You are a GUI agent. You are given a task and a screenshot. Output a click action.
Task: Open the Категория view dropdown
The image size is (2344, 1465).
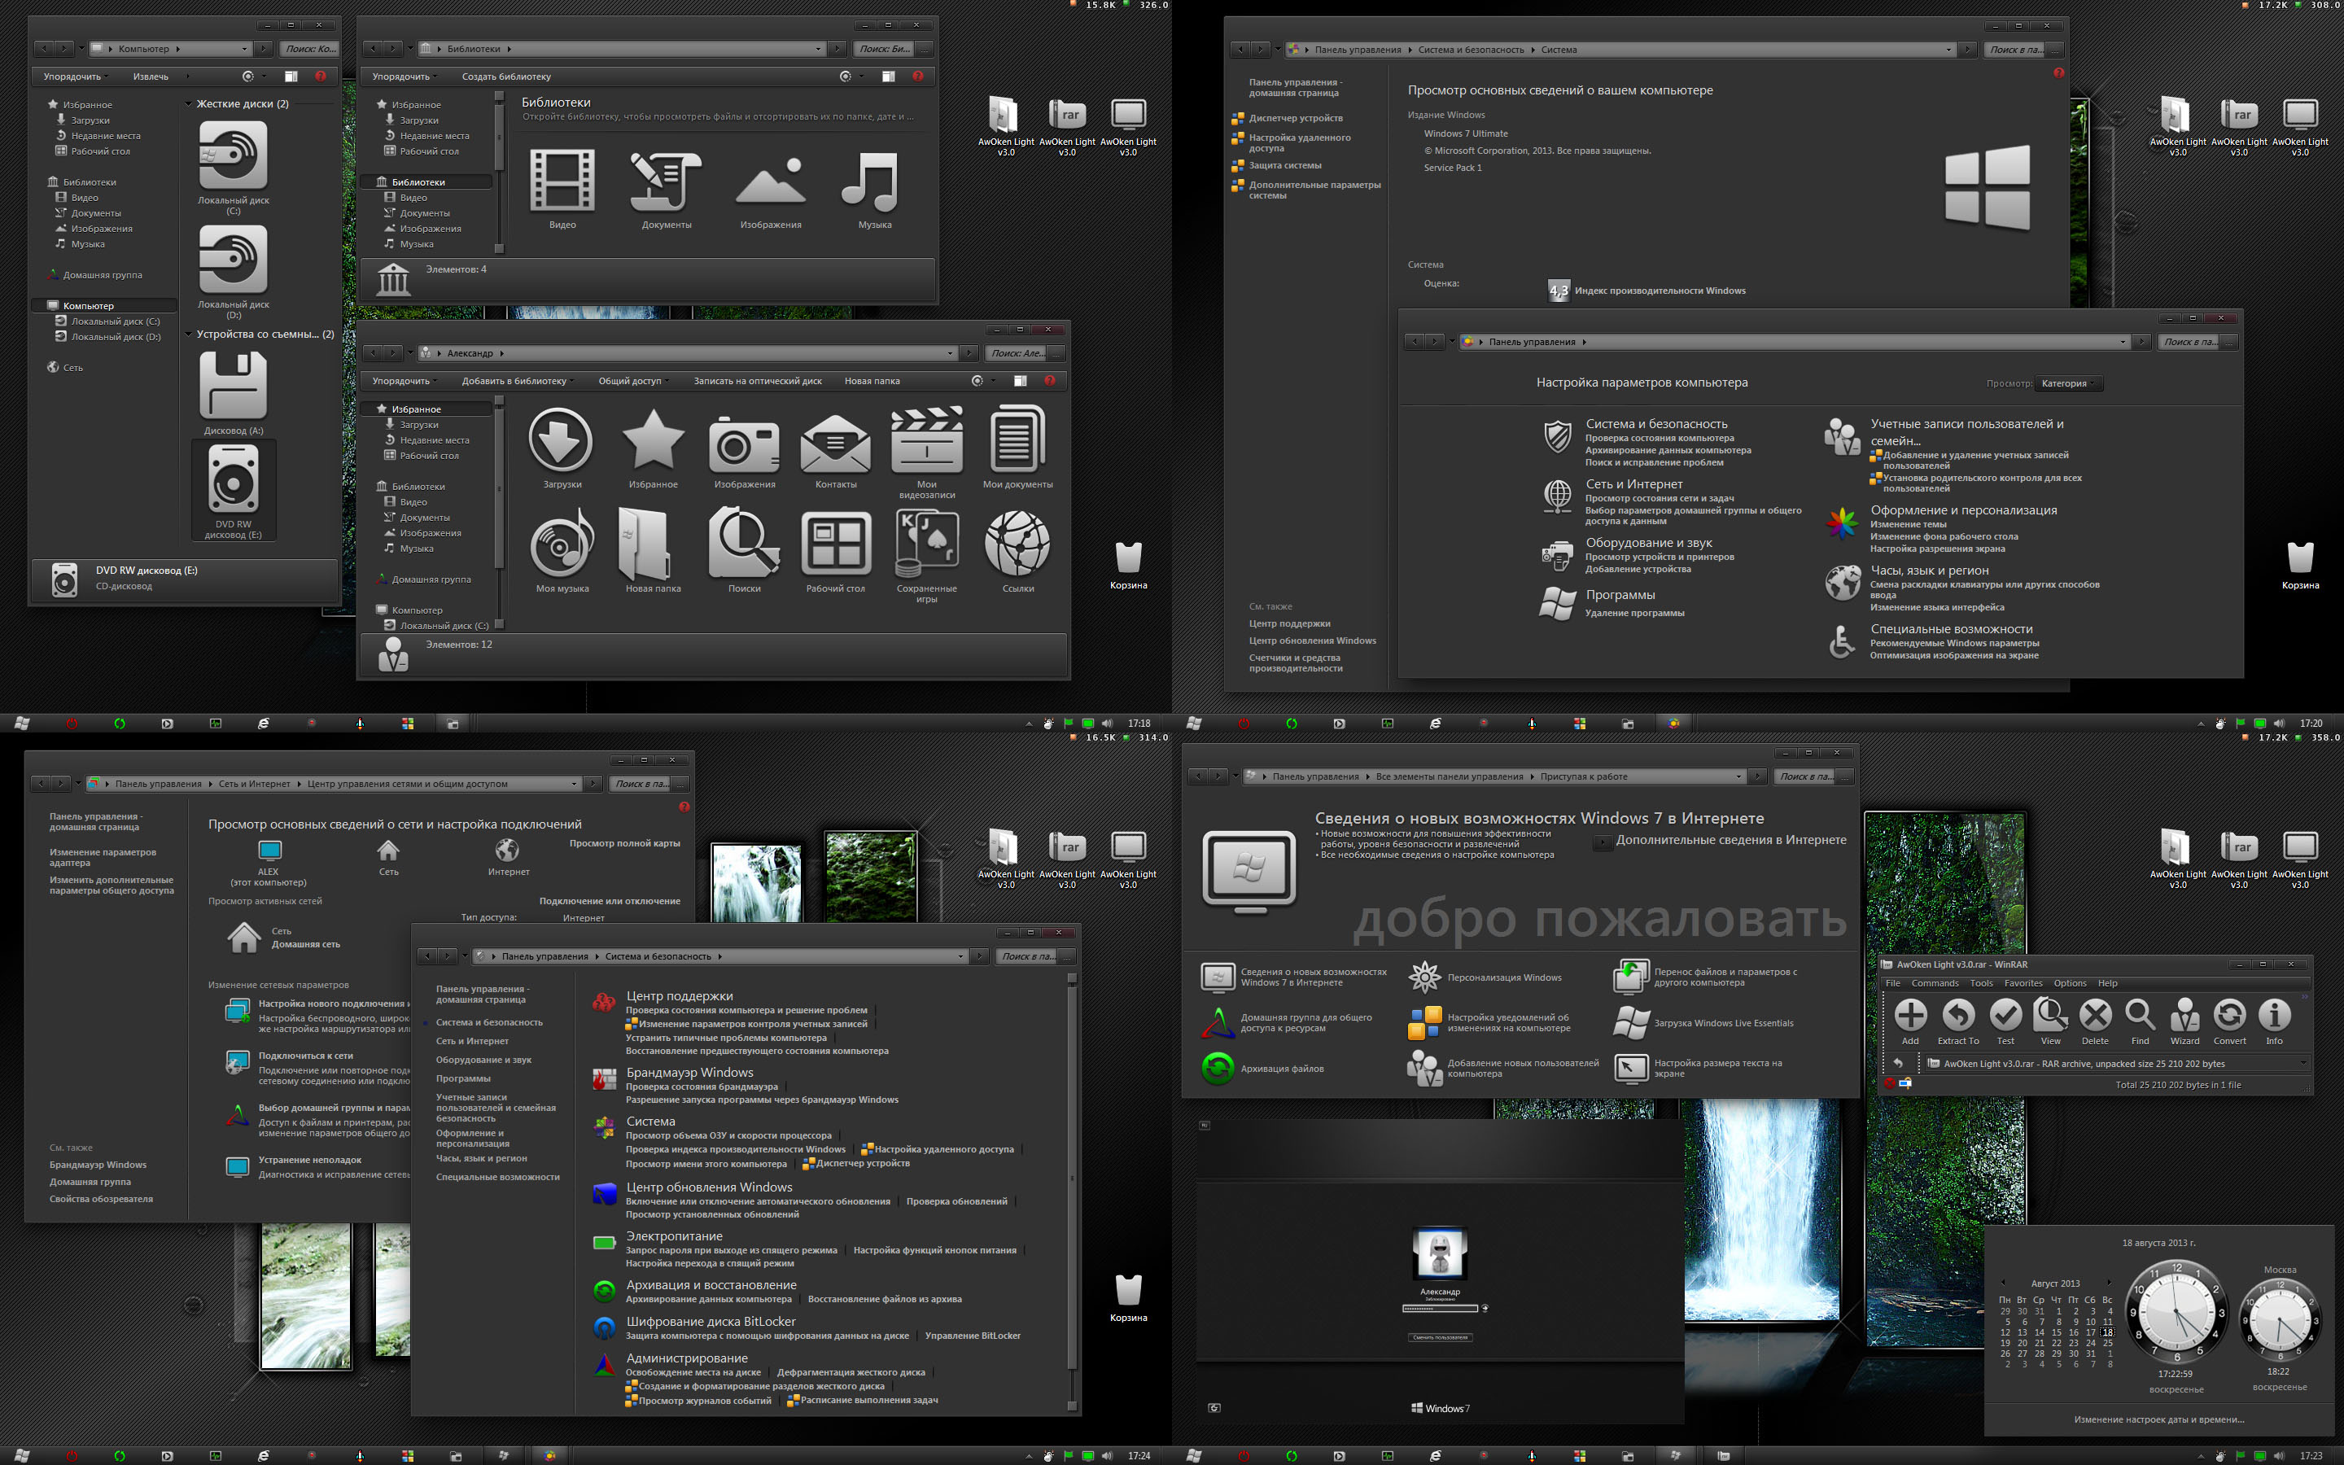pos(2068,383)
